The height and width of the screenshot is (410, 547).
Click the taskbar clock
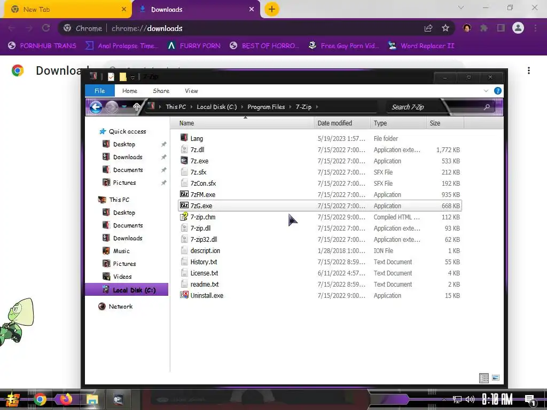497,399
